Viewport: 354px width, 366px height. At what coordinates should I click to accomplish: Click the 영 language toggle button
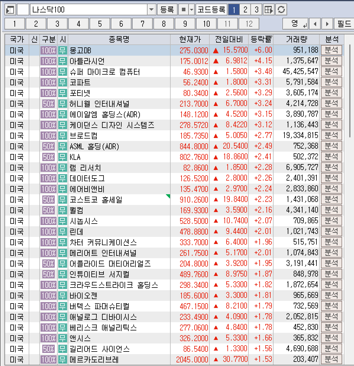(x=295, y=24)
